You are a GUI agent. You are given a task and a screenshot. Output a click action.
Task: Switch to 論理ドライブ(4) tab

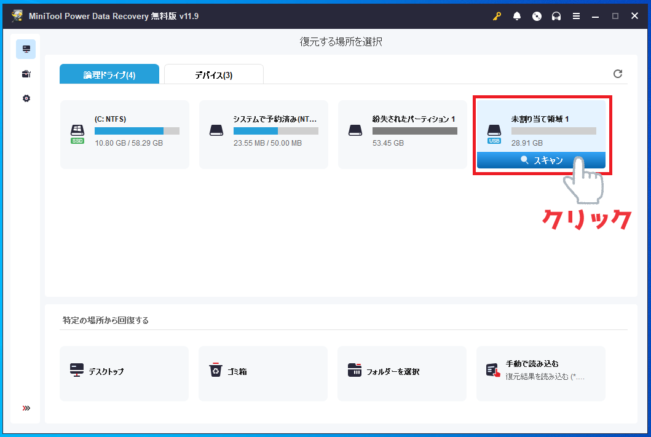tap(109, 74)
